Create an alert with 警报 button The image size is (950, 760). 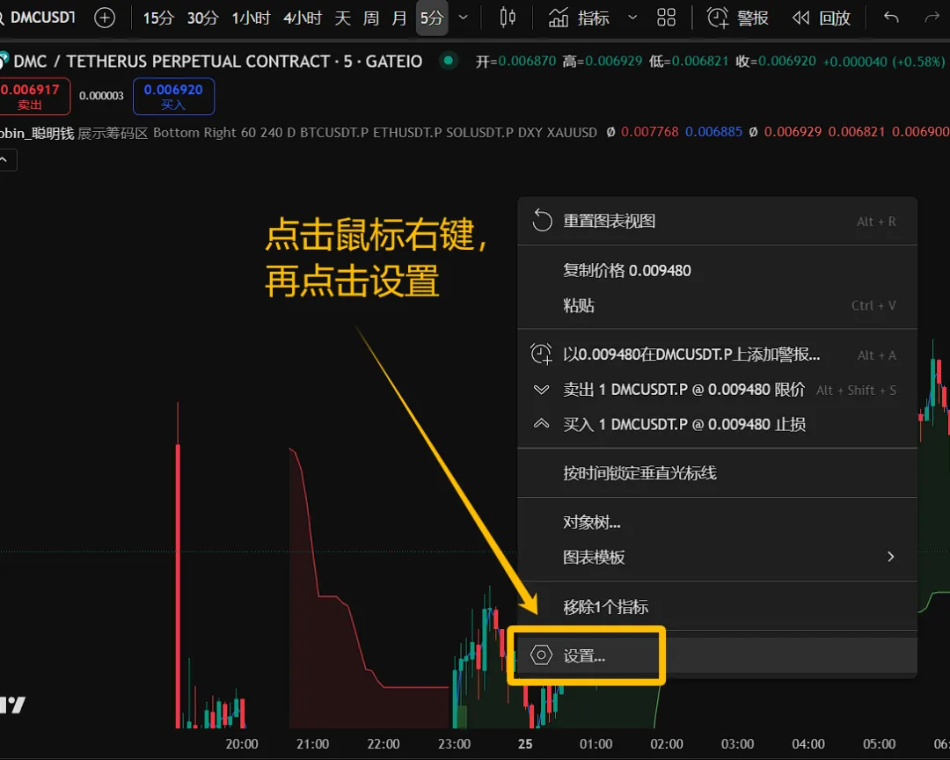(x=738, y=18)
